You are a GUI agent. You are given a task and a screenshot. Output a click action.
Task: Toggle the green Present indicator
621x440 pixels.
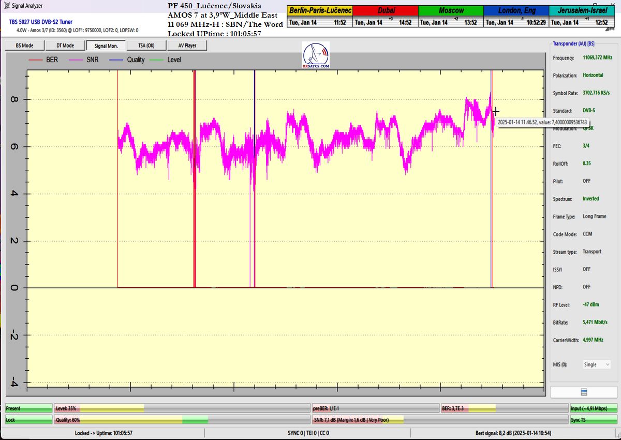(29, 408)
